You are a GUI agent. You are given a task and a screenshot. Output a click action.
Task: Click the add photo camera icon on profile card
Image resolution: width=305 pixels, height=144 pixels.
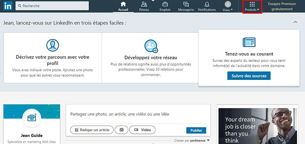coord(32,118)
